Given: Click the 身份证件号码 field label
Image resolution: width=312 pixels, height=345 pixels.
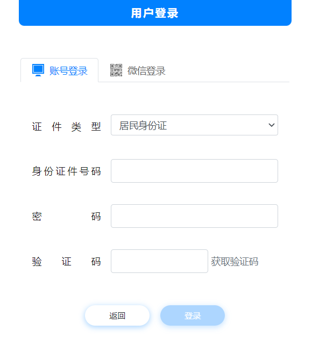Looking at the screenshot, I should pyautogui.click(x=67, y=171).
